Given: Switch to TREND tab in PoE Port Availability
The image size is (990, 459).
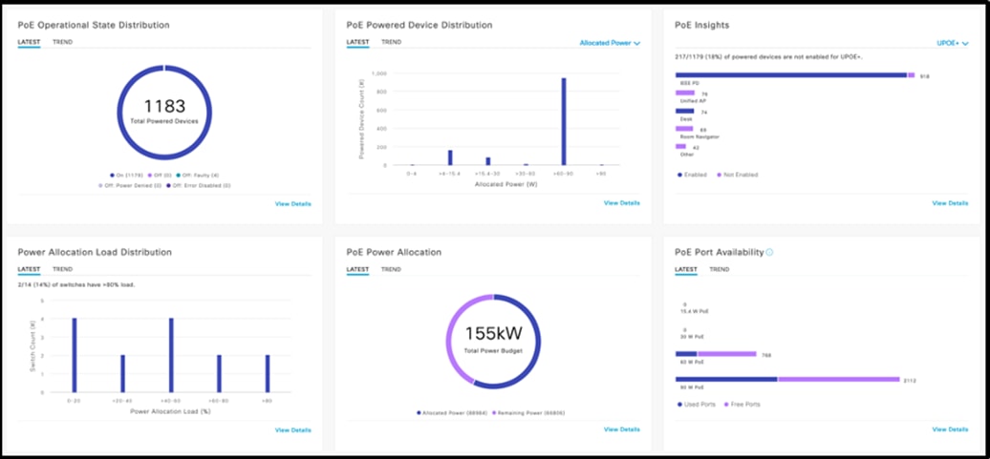Looking at the screenshot, I should click(x=720, y=269).
